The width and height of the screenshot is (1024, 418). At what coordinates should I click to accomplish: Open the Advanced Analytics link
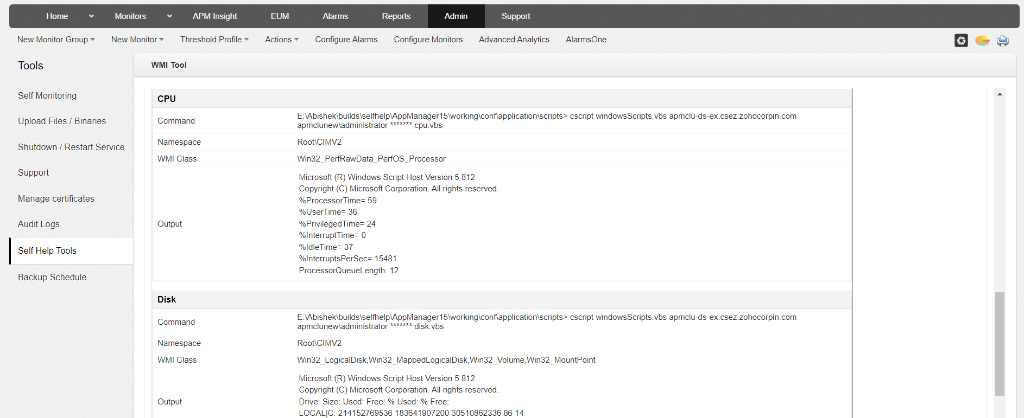[514, 40]
